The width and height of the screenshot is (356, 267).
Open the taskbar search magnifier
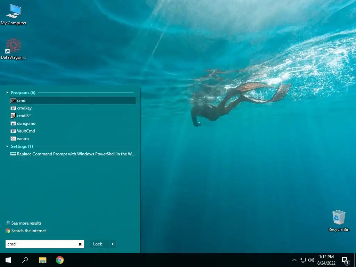point(25,260)
